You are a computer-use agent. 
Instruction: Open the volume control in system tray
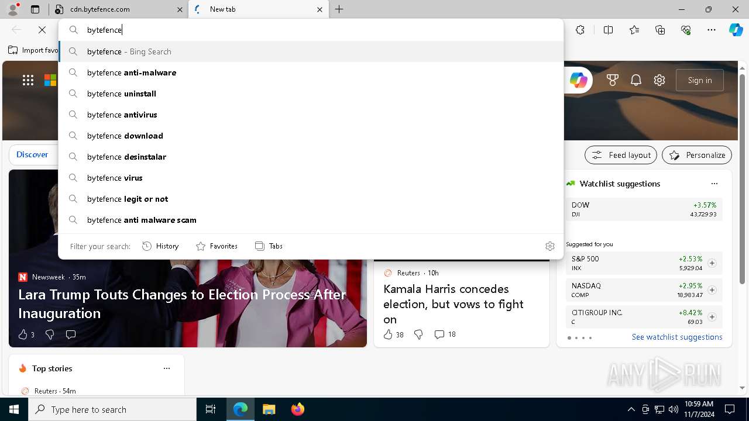(674, 409)
